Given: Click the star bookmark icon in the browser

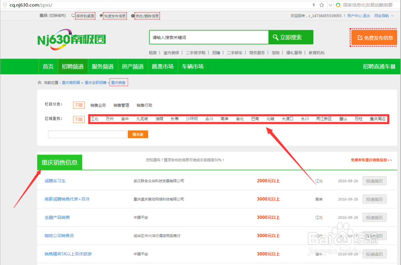Looking at the screenshot, I should [322, 5].
